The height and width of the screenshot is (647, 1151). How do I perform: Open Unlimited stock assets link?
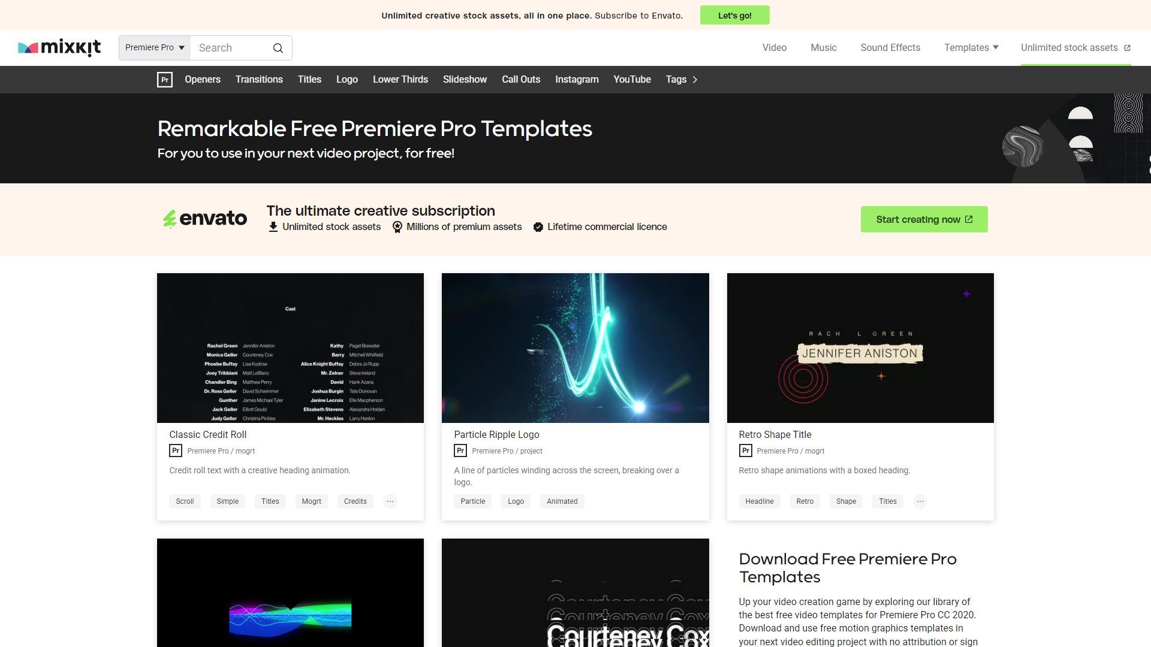pyautogui.click(x=1075, y=48)
